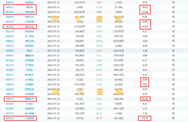188x122 pixels.
Task: Open stock code 688610 link
Action: point(10,41)
